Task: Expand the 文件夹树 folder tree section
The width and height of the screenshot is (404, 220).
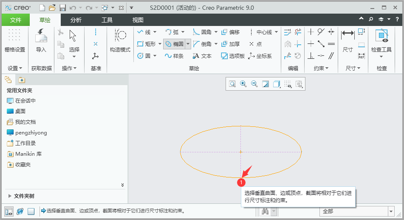Action: [10, 196]
